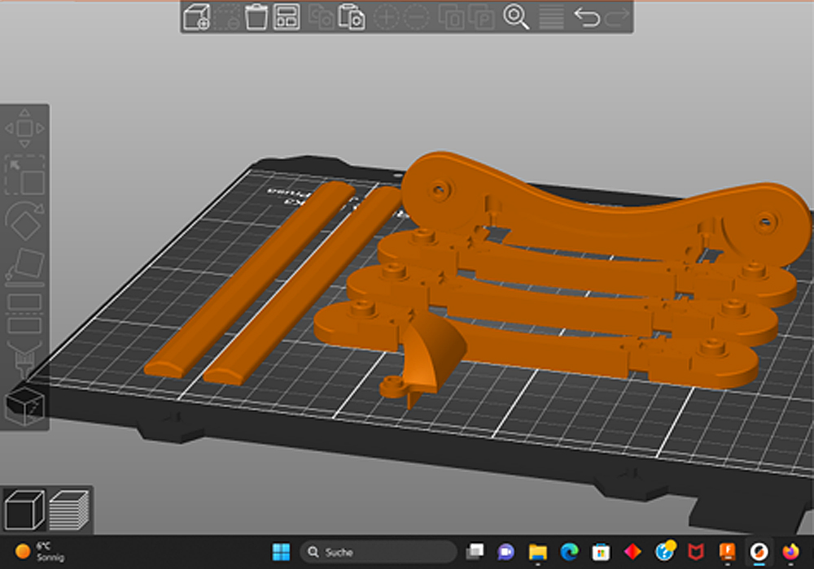Delete all objects with the trash icon

tap(256, 17)
